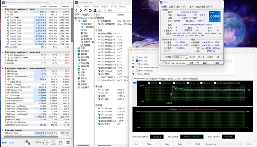Expand the 操作系统 operating system node
The height and width of the screenshot is (147, 257).
click(76, 51)
